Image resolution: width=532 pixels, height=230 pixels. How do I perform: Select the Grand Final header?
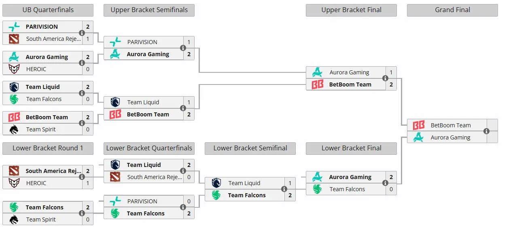452,10
